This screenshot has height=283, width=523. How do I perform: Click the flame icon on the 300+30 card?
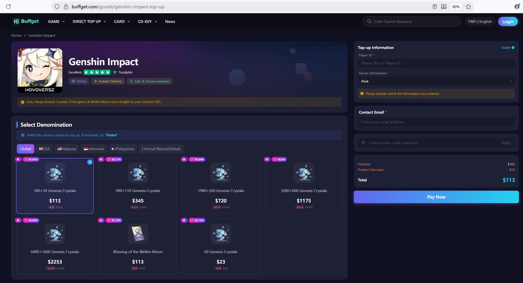tap(18, 159)
